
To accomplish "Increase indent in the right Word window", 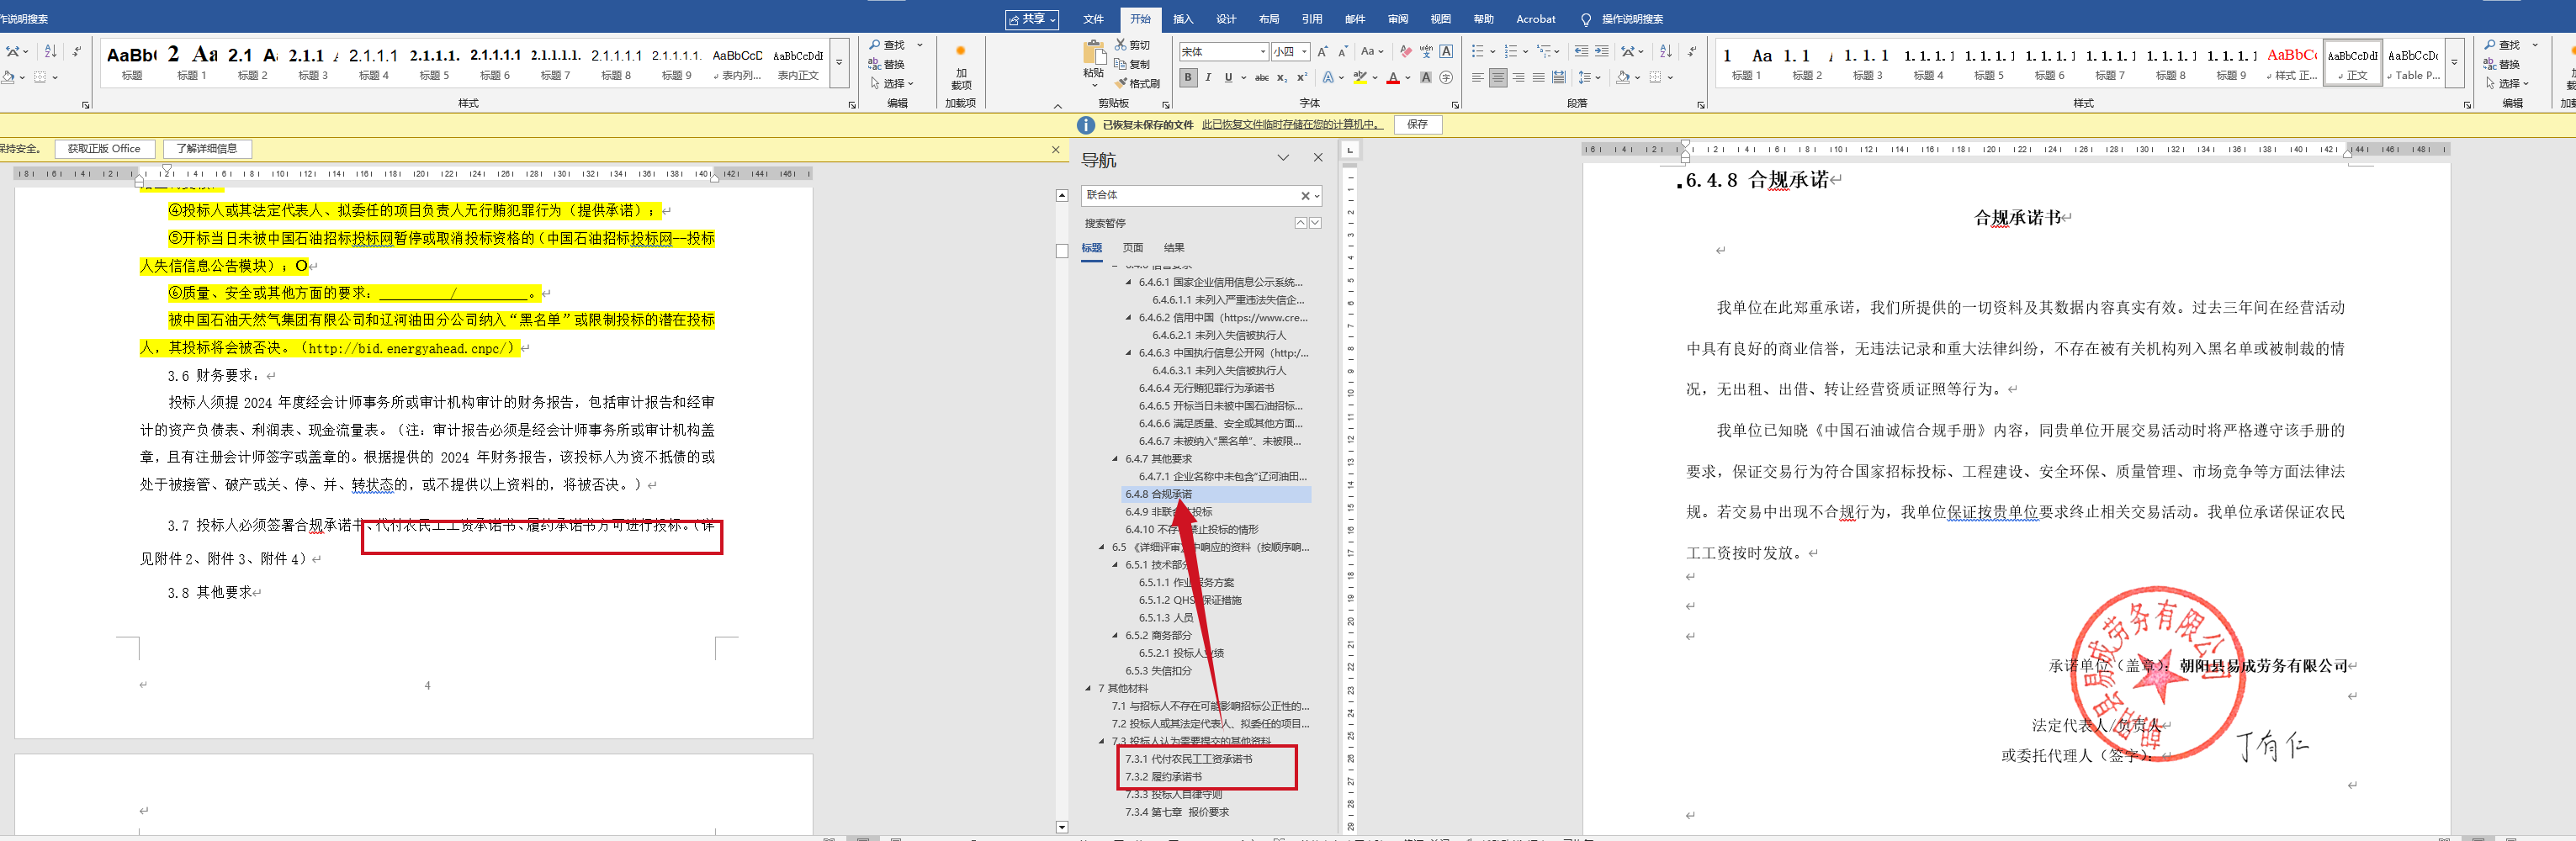I will pos(1602,51).
